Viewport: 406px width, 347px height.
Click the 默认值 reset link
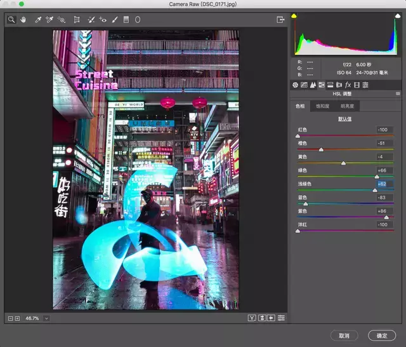click(344, 119)
